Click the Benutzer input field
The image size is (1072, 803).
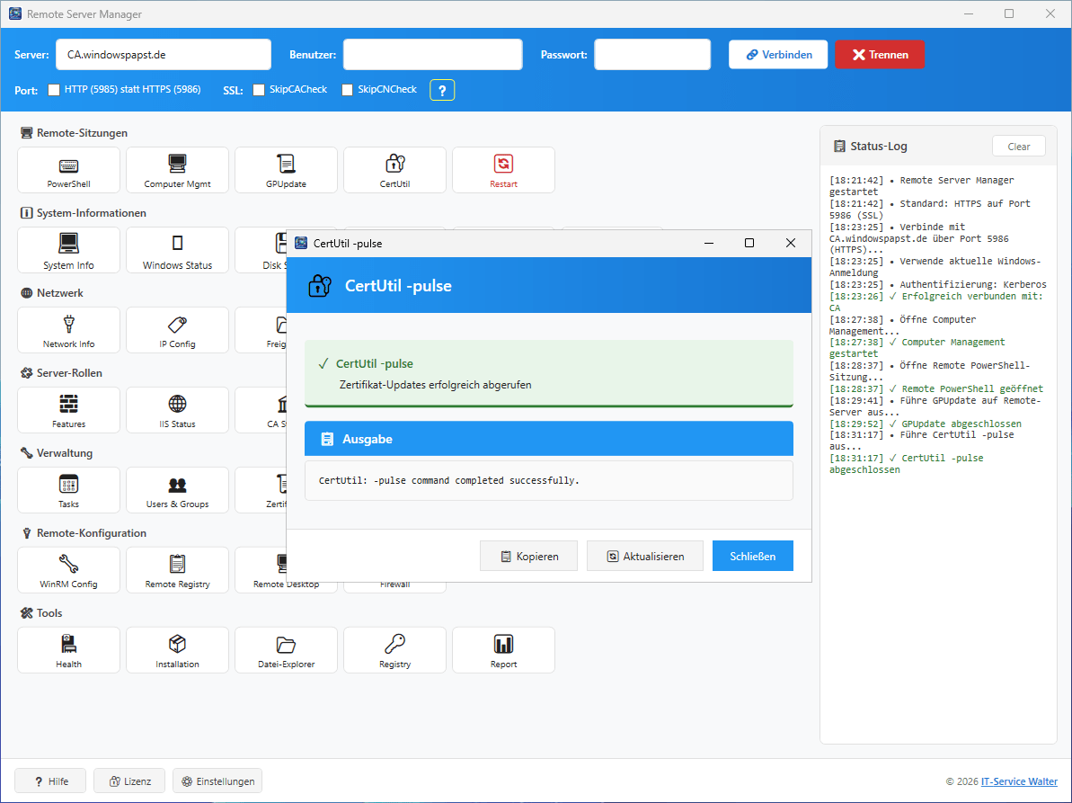pyautogui.click(x=432, y=55)
